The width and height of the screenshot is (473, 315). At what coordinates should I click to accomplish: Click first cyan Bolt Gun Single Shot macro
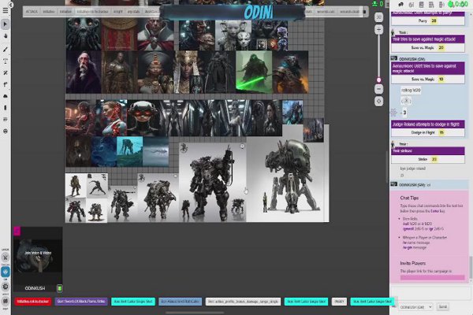pyautogui.click(x=133, y=302)
